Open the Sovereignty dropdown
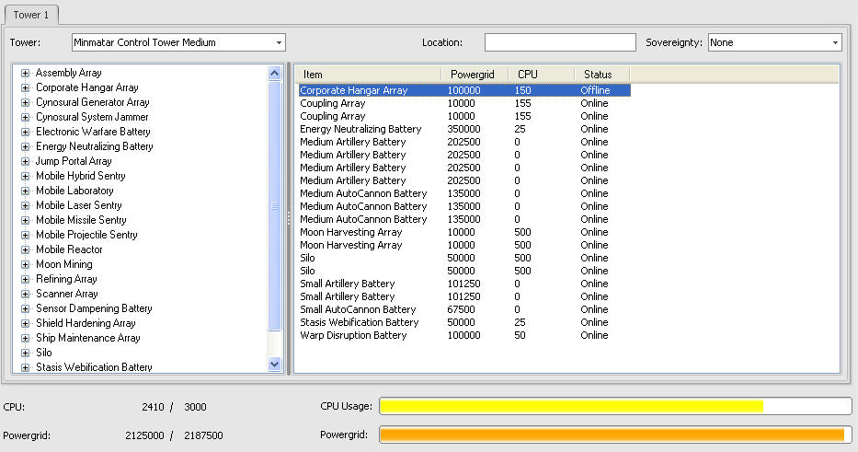 (834, 42)
